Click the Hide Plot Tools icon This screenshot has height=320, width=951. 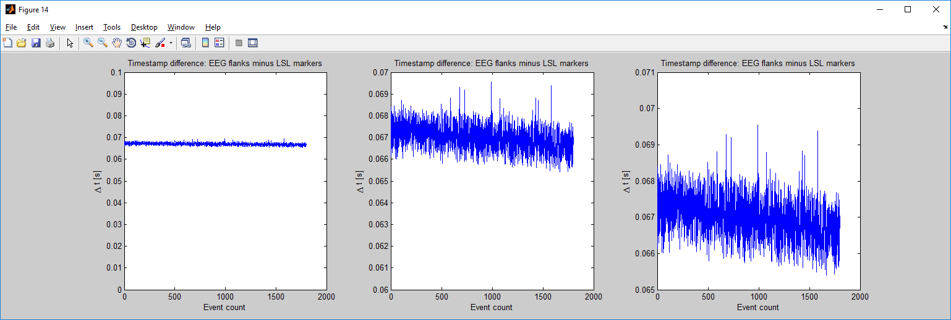coord(239,43)
